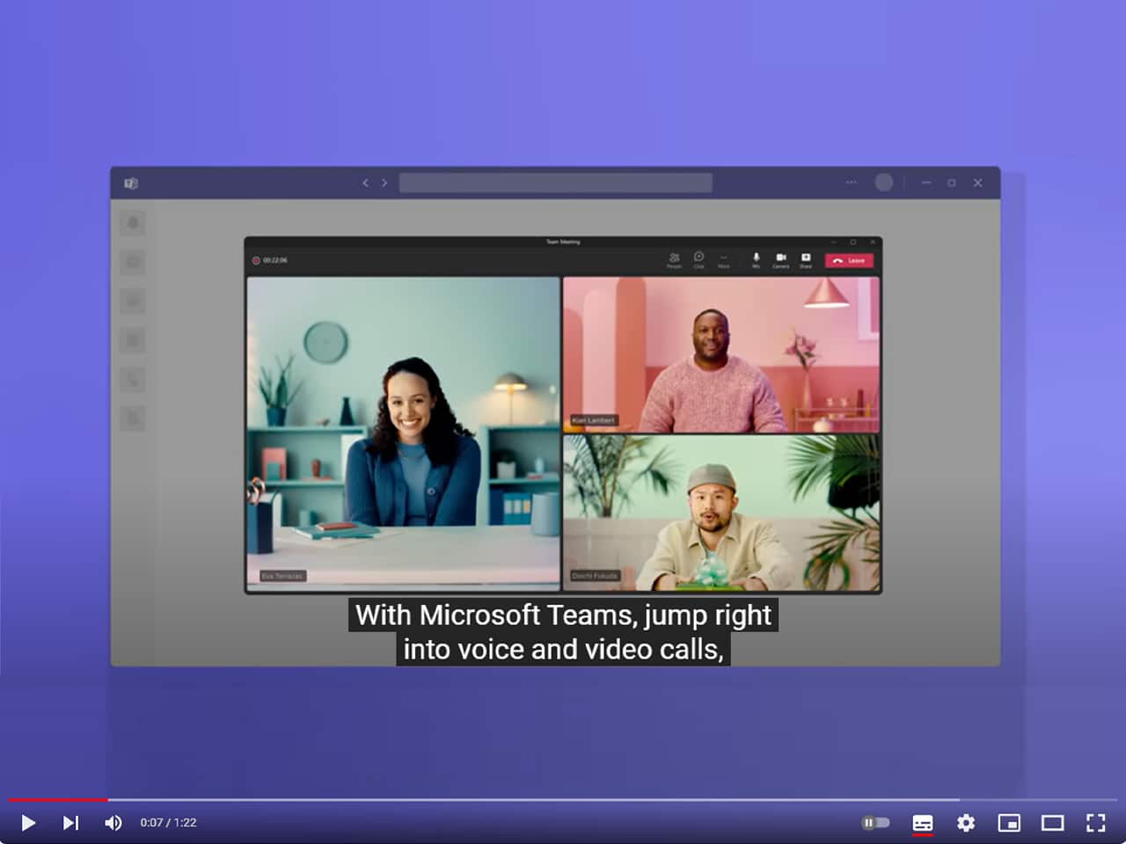Enable theater mode

(x=1052, y=823)
